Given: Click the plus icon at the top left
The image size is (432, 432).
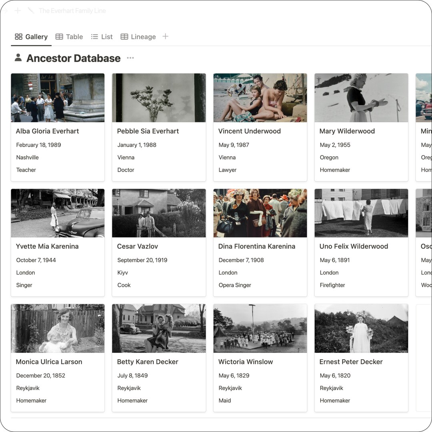Looking at the screenshot, I should click(18, 10).
